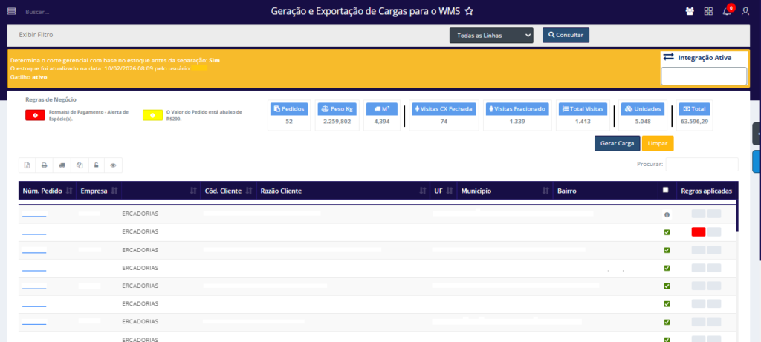The image size is (761, 342).
Task: Click the truck icon in the table toolbar
Action: (x=62, y=165)
